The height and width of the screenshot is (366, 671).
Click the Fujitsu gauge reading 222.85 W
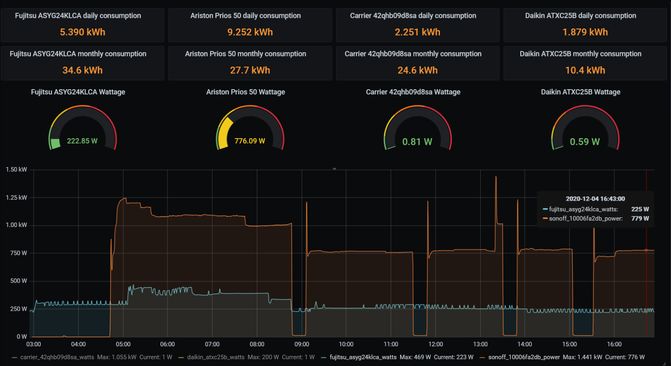click(x=82, y=141)
